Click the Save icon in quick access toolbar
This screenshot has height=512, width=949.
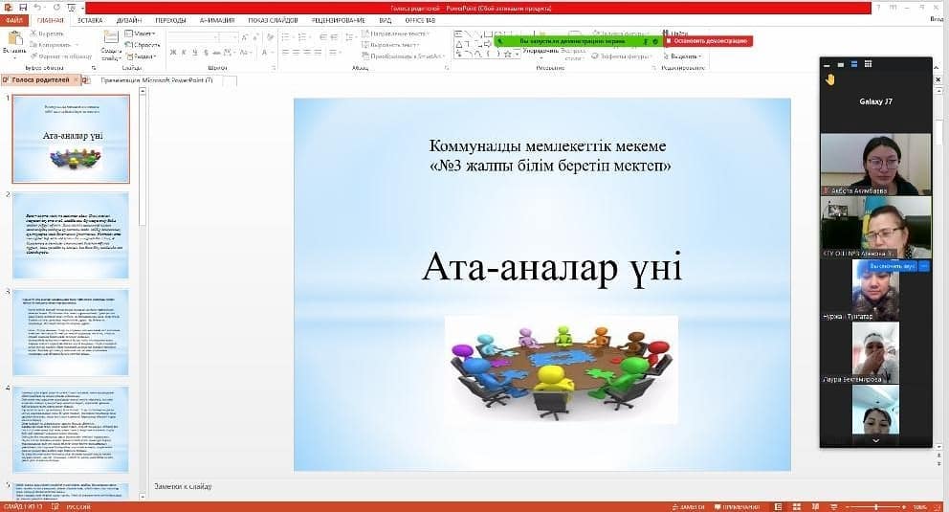click(x=22, y=7)
